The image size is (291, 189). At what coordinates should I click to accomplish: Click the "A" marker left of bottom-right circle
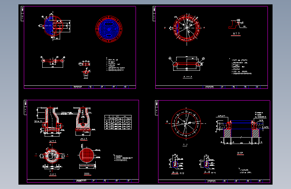[x=167, y=122]
